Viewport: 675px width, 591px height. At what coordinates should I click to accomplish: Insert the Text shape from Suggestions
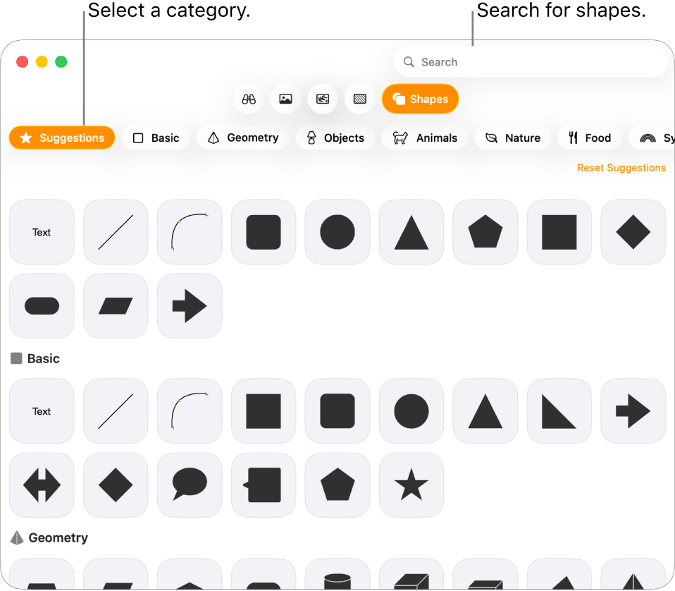pos(41,231)
